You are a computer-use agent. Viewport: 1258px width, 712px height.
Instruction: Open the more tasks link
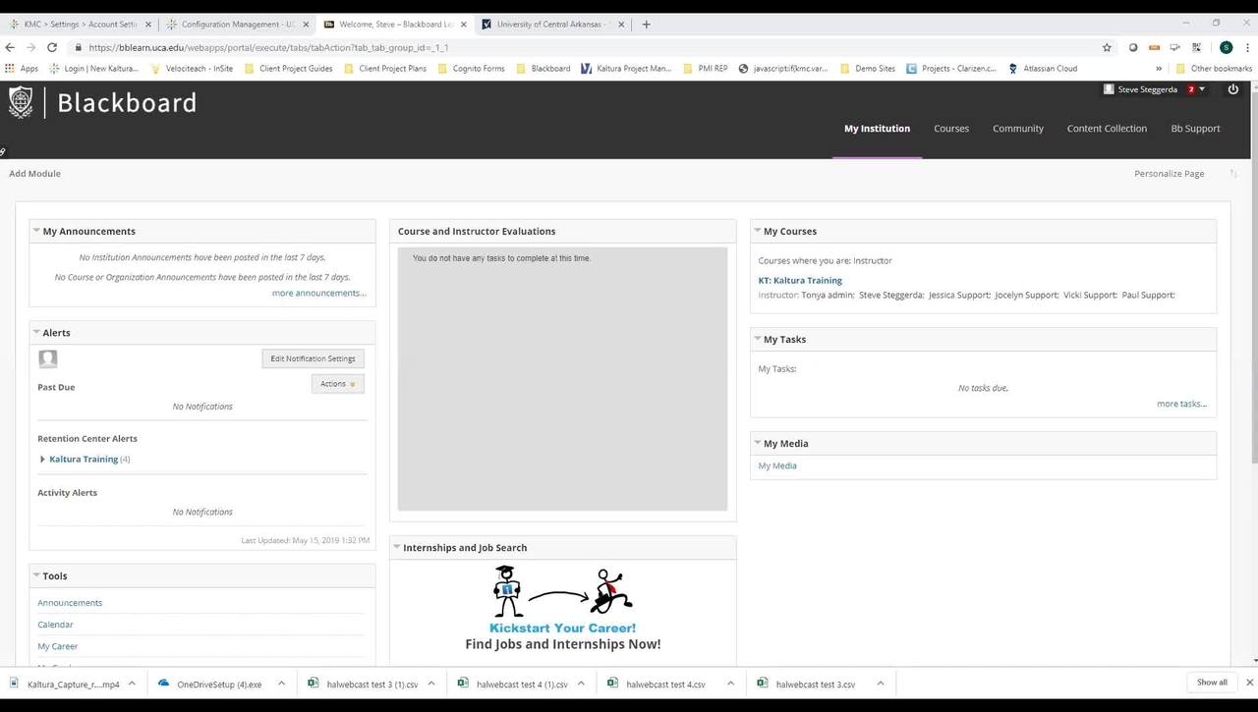click(1181, 404)
